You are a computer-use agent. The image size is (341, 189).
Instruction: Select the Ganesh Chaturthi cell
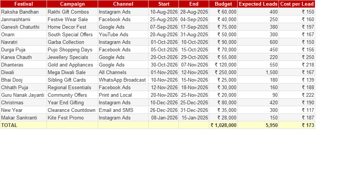point(23,27)
